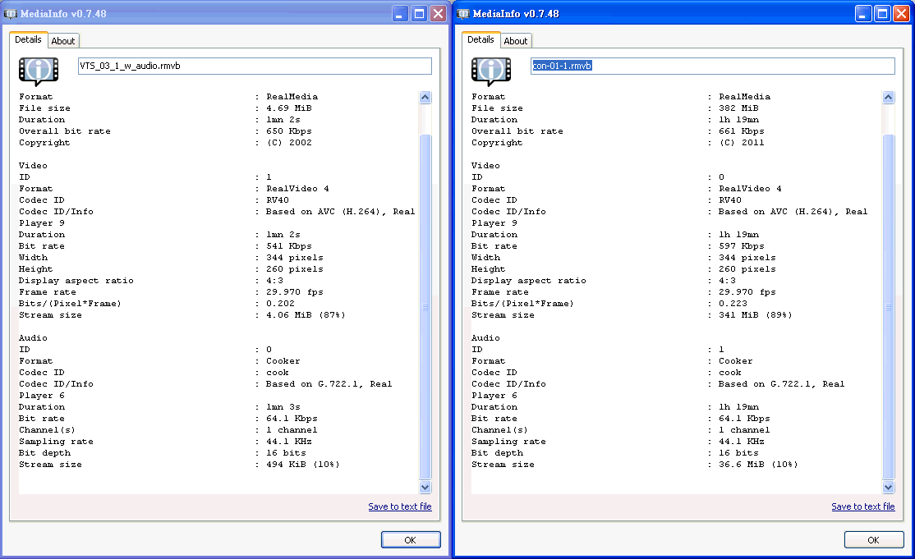Image resolution: width=915 pixels, height=559 pixels.
Task: Click 'Sampling rate' label in right window
Action: tap(509, 442)
